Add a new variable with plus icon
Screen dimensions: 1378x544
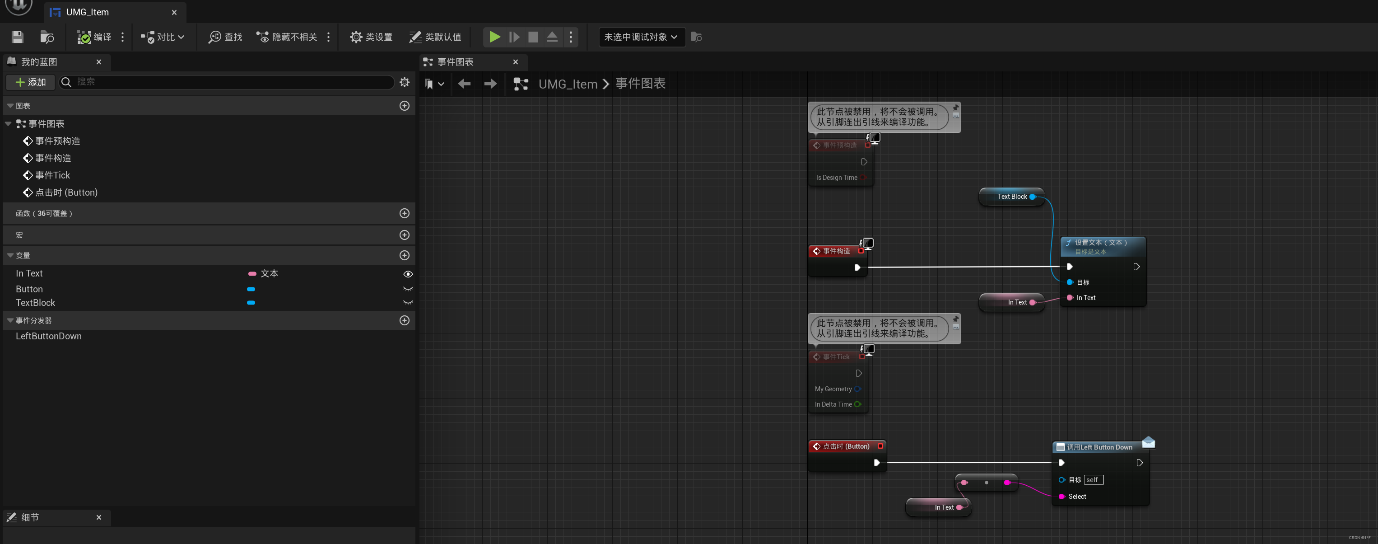point(405,255)
